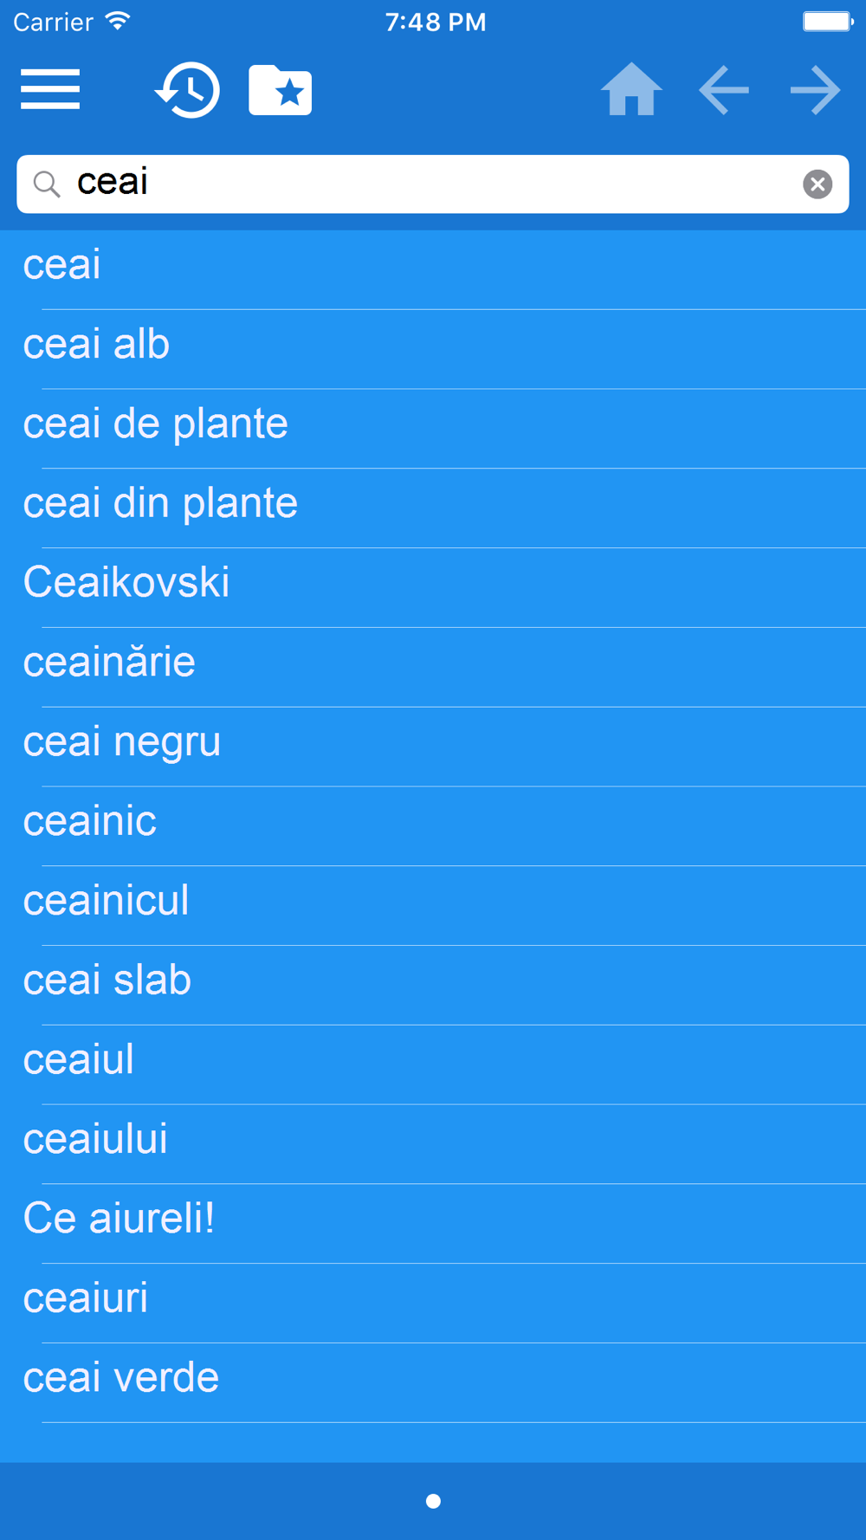Image resolution: width=866 pixels, height=1540 pixels.
Task: Navigate back with the left arrow
Action: pos(724,90)
